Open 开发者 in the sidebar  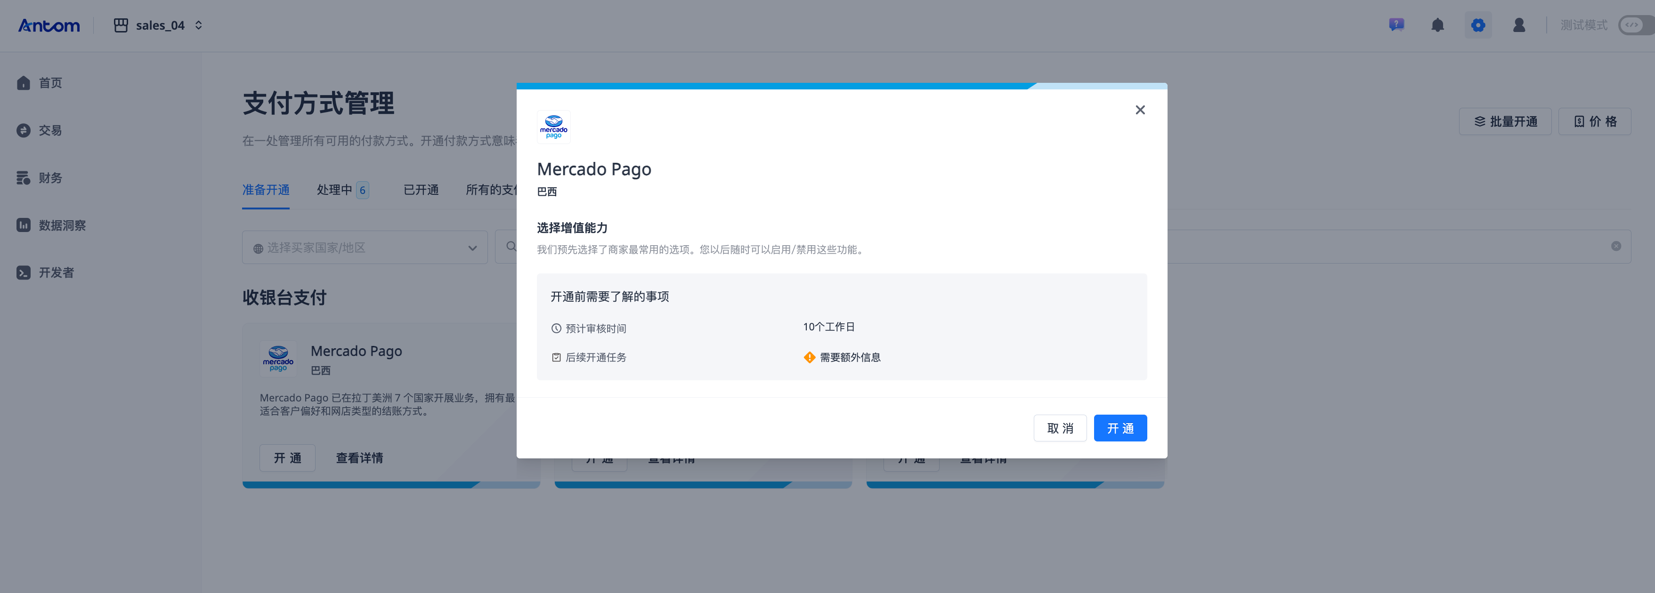[57, 273]
